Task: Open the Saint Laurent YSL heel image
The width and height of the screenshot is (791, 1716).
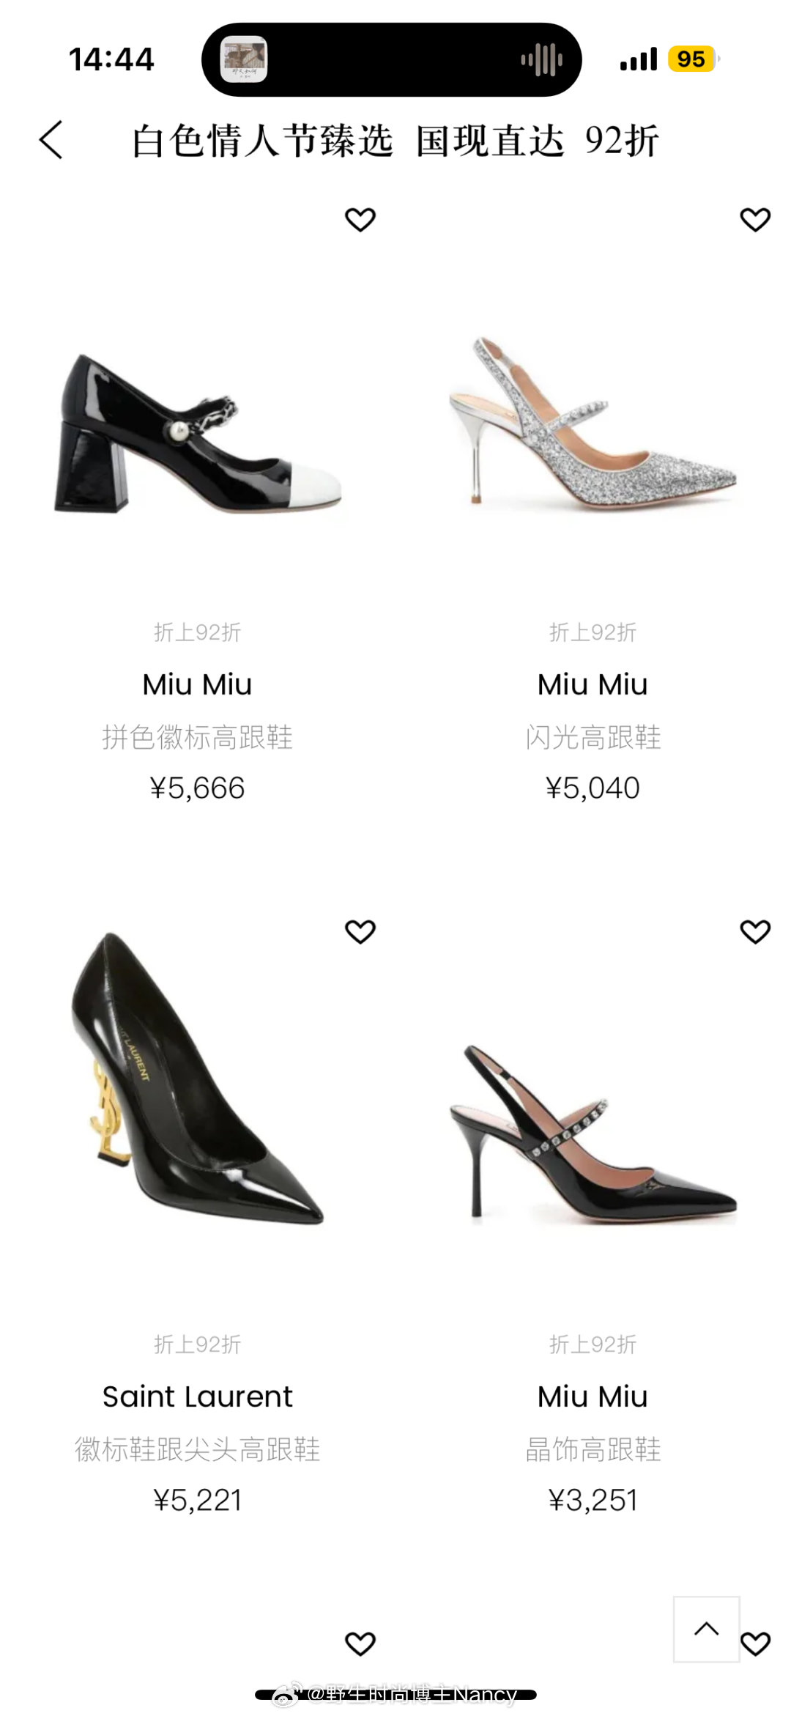Action: click(x=198, y=1077)
